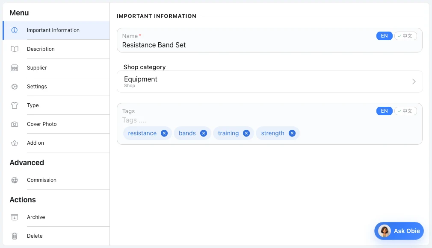Go to the Add on section
The image size is (432, 248).
click(x=56, y=143)
